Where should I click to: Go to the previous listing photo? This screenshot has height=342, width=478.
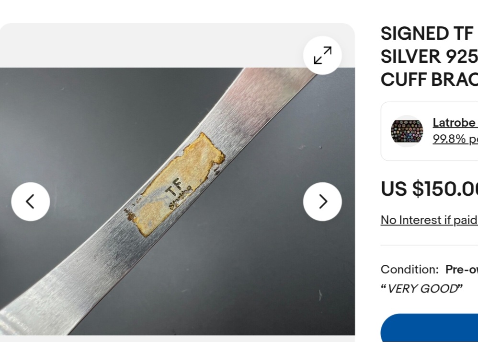coord(31,201)
